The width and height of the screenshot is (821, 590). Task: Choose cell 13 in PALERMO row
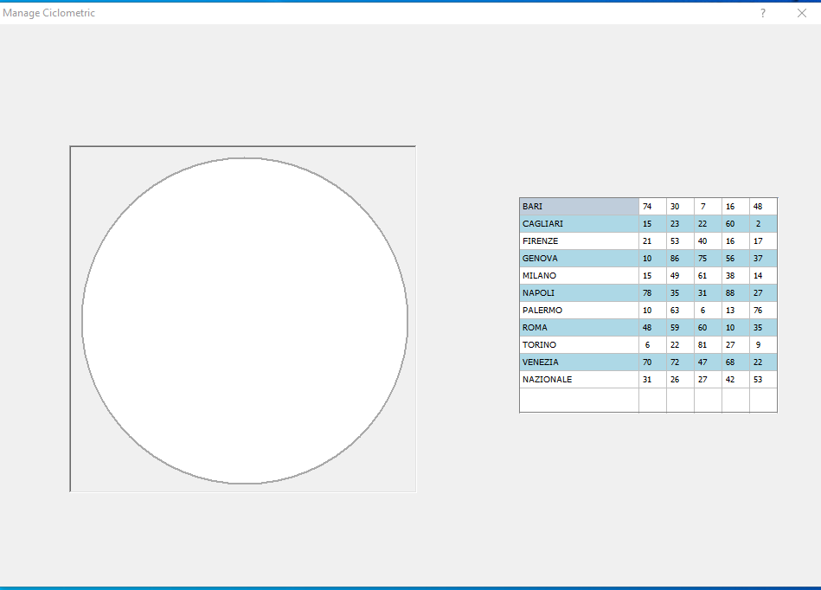point(735,310)
